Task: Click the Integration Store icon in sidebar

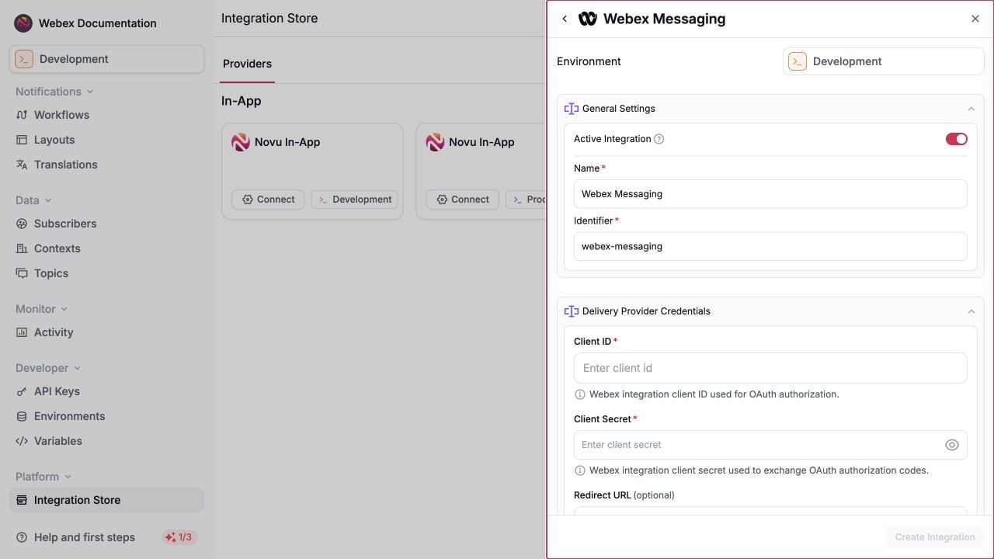Action: pos(22,500)
